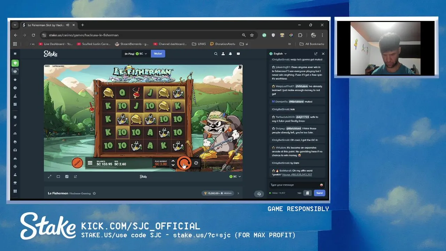Open the DonationAlerts bookmark

[x=223, y=44]
